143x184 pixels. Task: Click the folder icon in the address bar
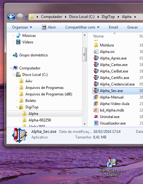point(32,16)
